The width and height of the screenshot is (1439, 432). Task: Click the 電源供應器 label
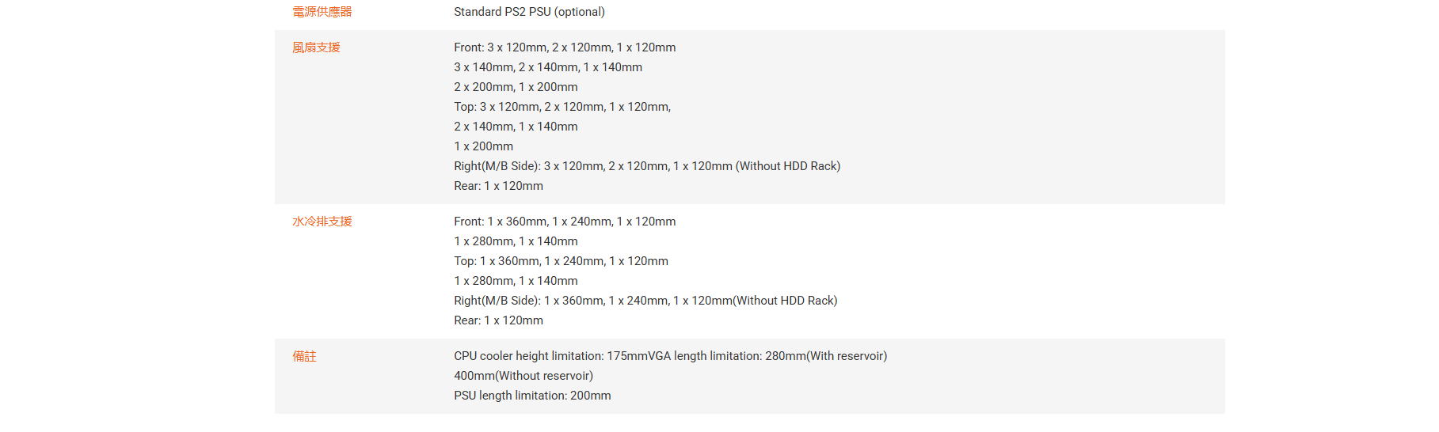click(322, 12)
